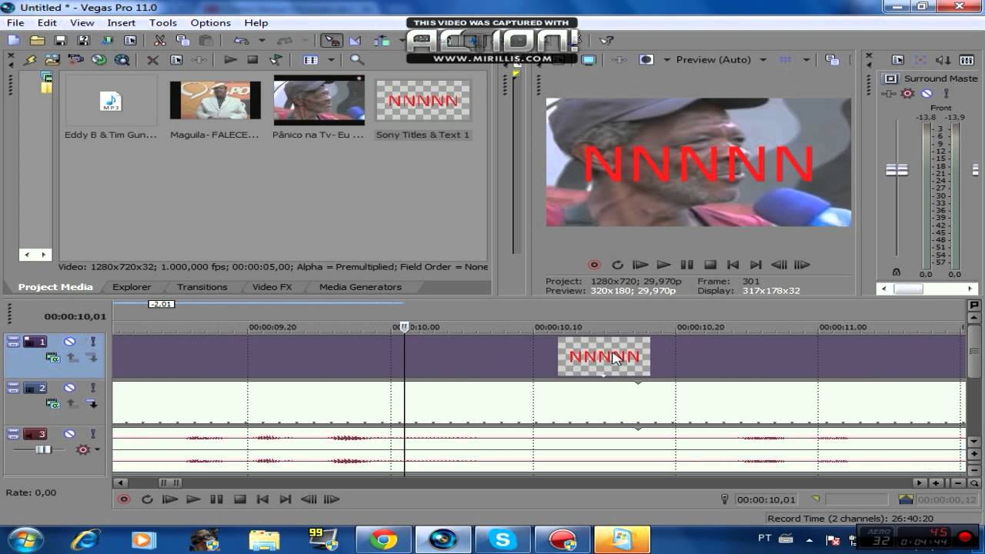Mute the Surround Master bus
Viewport: 985px width, 554px height.
[927, 93]
